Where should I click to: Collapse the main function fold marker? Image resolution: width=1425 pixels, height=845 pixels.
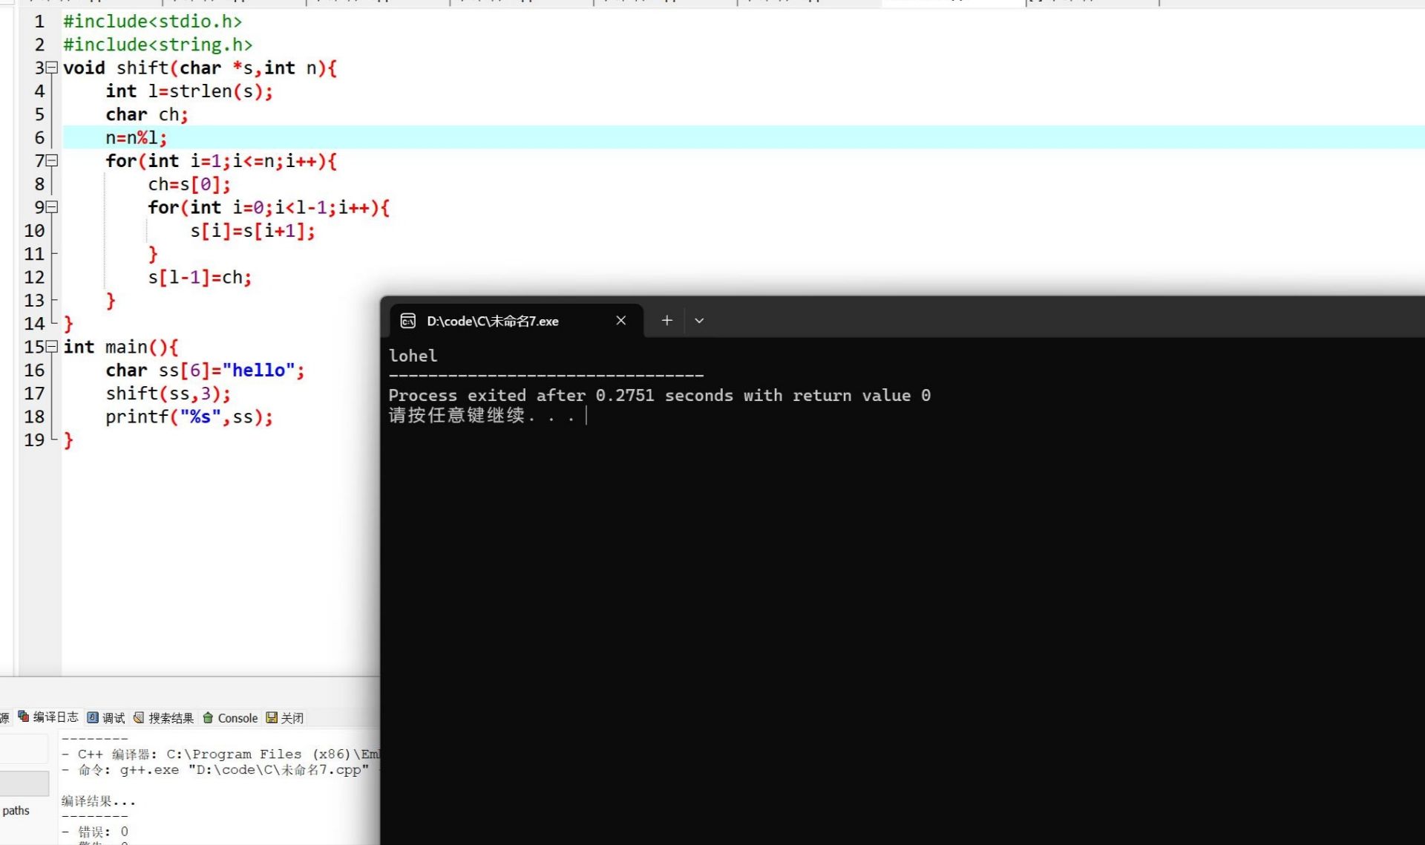coord(51,347)
